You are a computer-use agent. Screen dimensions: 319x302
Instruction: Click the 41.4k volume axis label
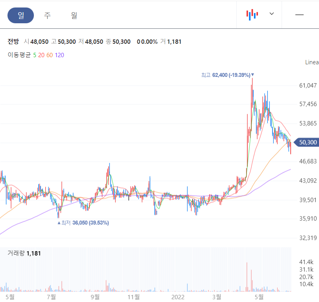tap(306, 262)
